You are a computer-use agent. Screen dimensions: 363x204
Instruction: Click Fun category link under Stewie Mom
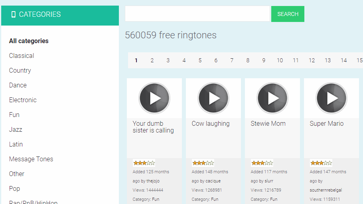[x=274, y=199]
